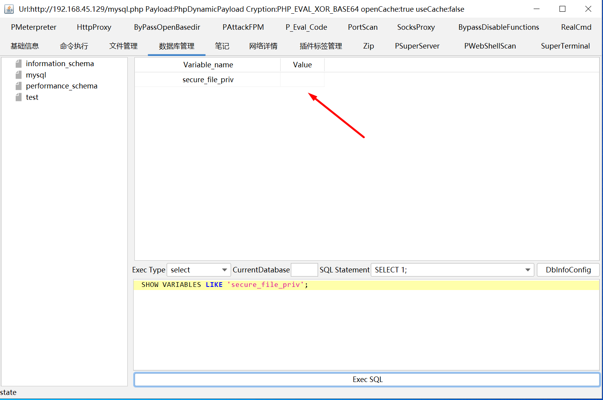This screenshot has height=400, width=603.
Task: Open the DbInfoConfig button
Action: point(568,270)
